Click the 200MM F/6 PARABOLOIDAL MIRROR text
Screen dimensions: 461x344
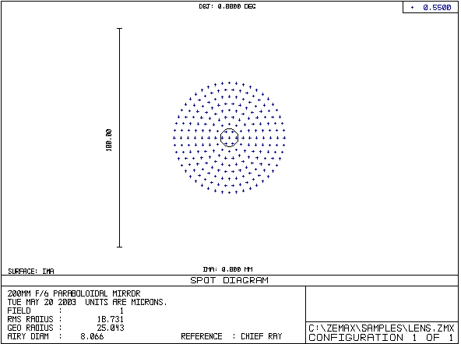click(74, 293)
